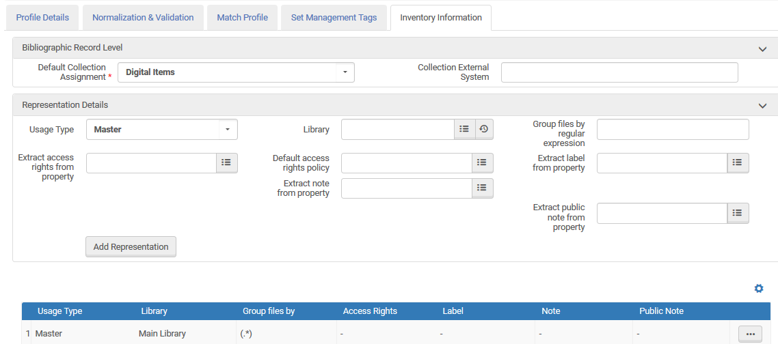Select Inventory Information tab
778x344 pixels.
click(x=441, y=18)
